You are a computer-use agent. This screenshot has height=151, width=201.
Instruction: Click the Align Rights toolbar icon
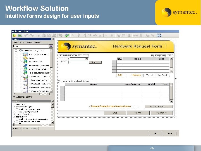[x=85, y=35]
